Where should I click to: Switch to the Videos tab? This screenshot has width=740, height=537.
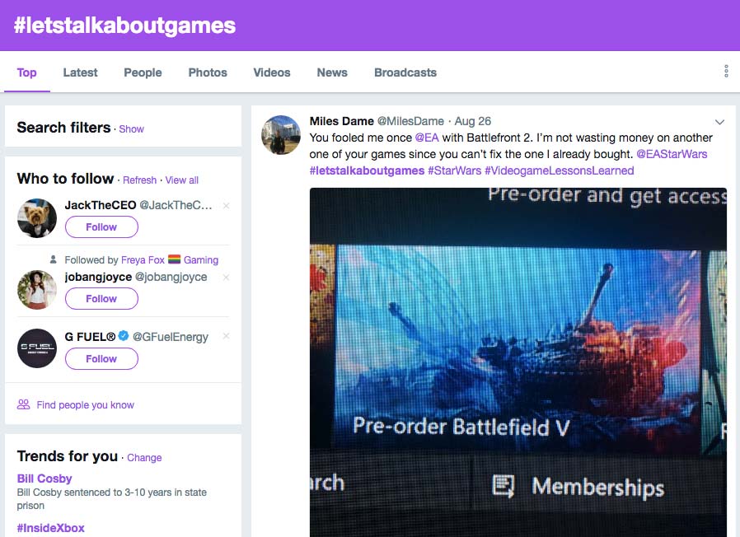coord(272,72)
